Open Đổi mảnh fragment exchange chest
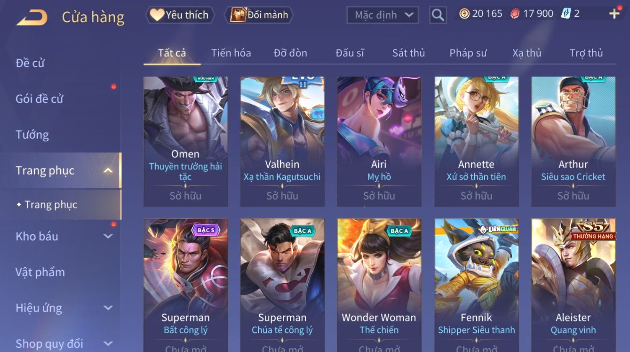This screenshot has height=352, width=630. tap(259, 15)
